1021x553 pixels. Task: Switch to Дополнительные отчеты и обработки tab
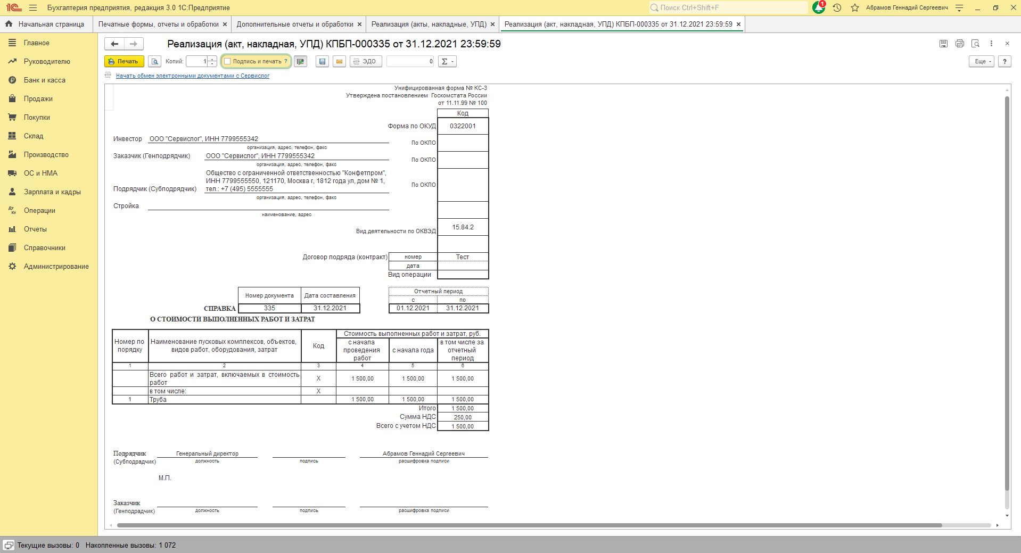coord(294,24)
